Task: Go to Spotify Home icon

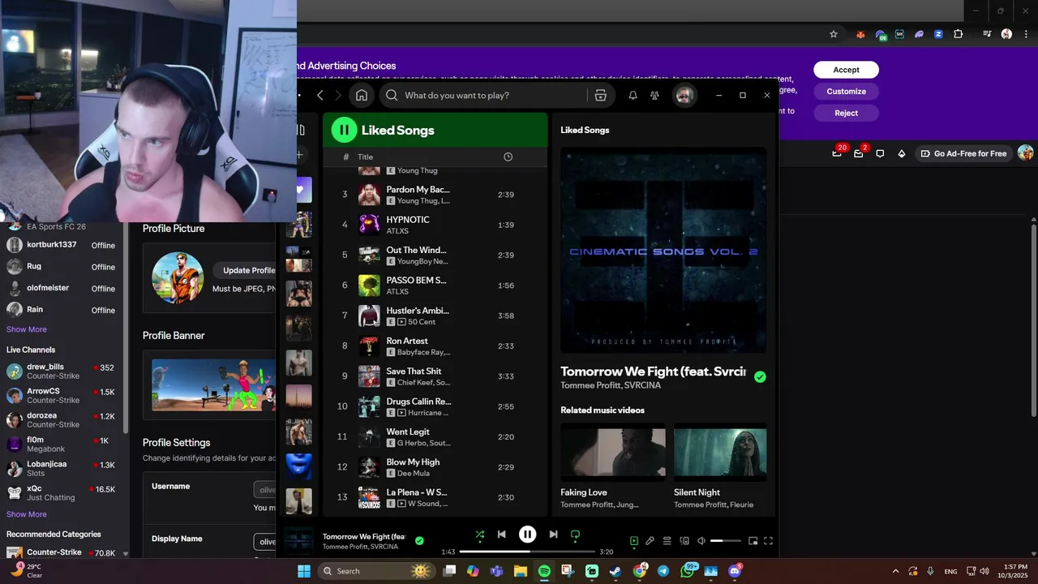Action: pos(362,95)
